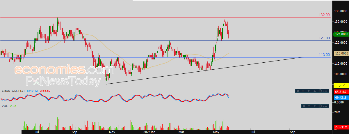Maximize the VOL indicator pane

click(x=309, y=106)
